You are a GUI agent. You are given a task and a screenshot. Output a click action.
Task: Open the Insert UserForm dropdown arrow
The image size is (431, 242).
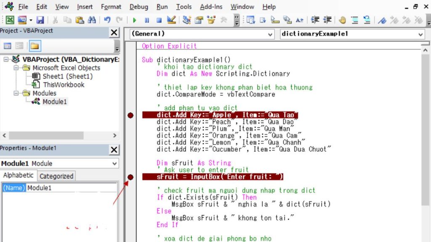click(x=30, y=19)
